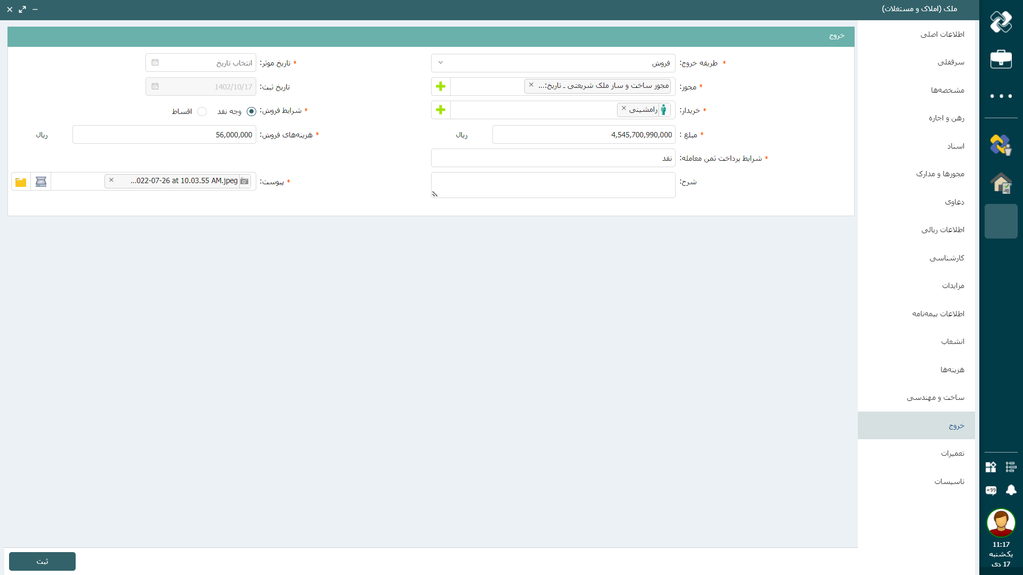Remove the attached jpeg file tag
Viewport: 1023px width, 575px height.
(x=111, y=180)
